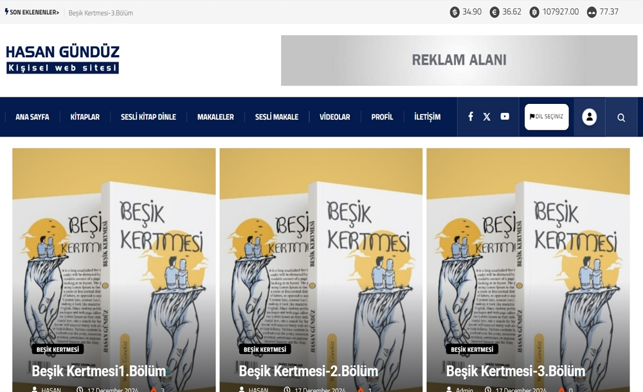Click the Hasan Gündüz site logo
The width and height of the screenshot is (643, 392).
click(x=63, y=59)
